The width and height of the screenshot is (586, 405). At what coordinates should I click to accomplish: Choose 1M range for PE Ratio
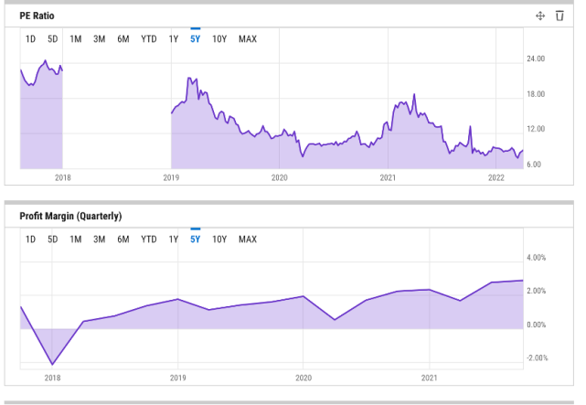pos(76,39)
